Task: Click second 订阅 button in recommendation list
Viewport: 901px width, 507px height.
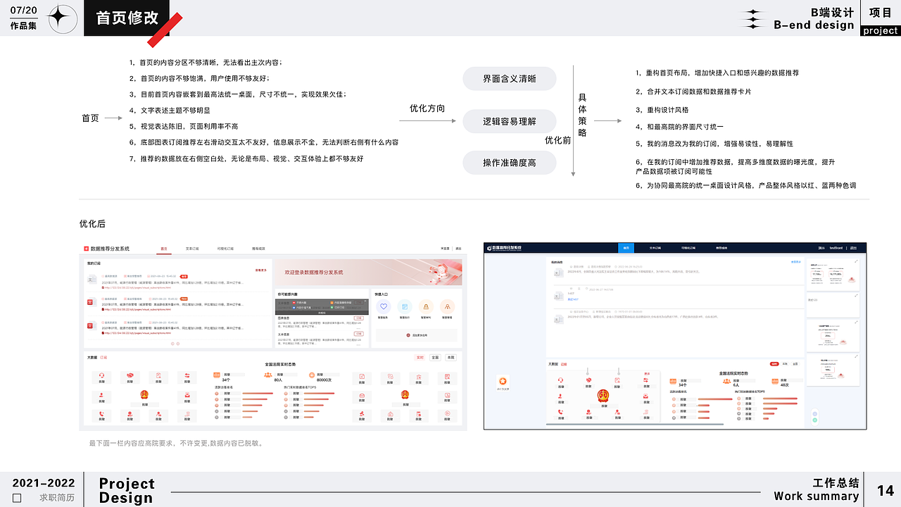Action: 358,334
